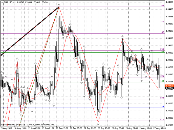Click price scale value 1.32930
Image resolution: width=174 pixels, height=130 pixels.
click(169, 125)
